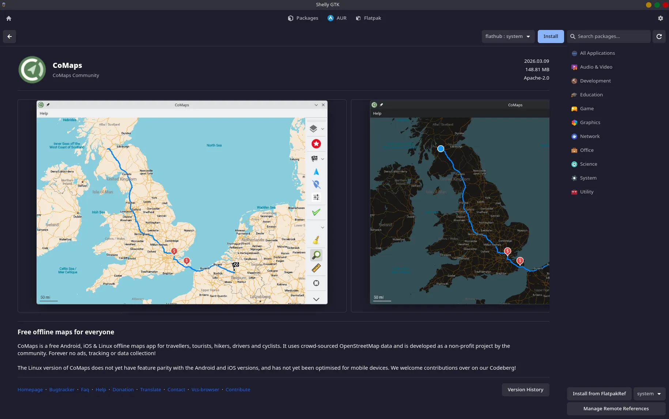Viewport: 669px width, 419px height.
Task: Refresh the package list
Action: click(x=659, y=36)
